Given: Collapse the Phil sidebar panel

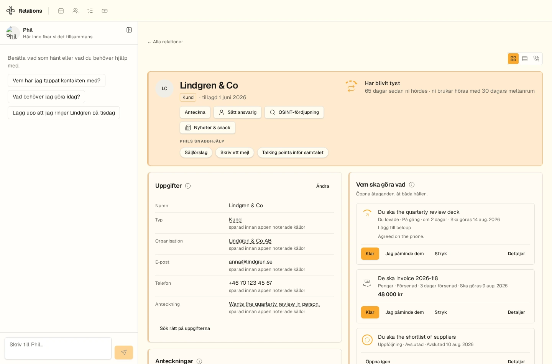Looking at the screenshot, I should 129,30.
